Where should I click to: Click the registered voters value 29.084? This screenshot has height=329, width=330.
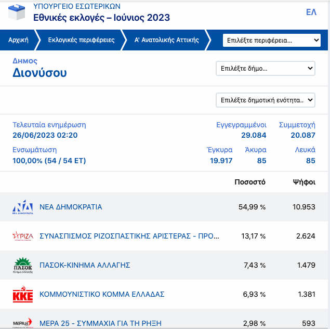coord(254,135)
